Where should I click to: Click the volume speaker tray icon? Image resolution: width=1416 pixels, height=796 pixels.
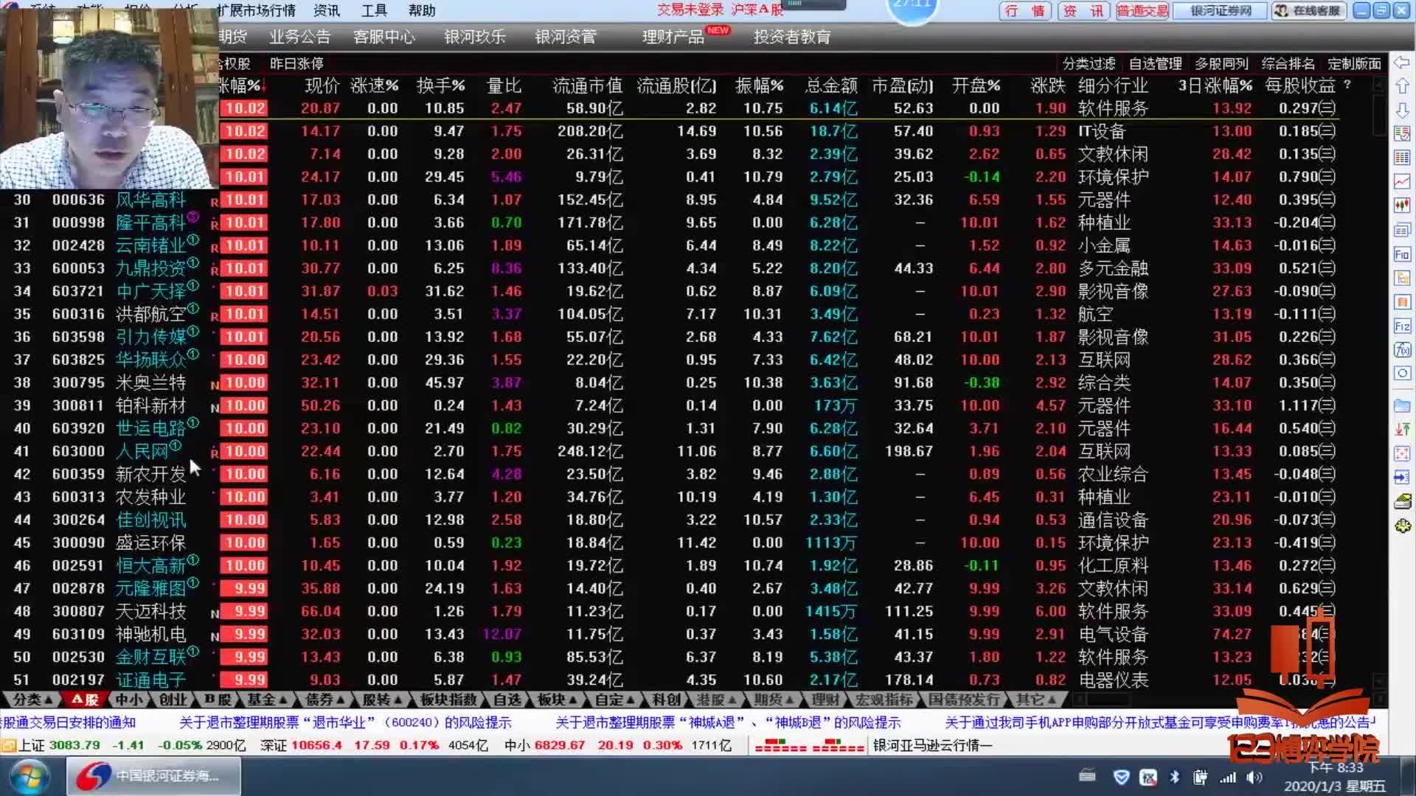pyautogui.click(x=1253, y=777)
